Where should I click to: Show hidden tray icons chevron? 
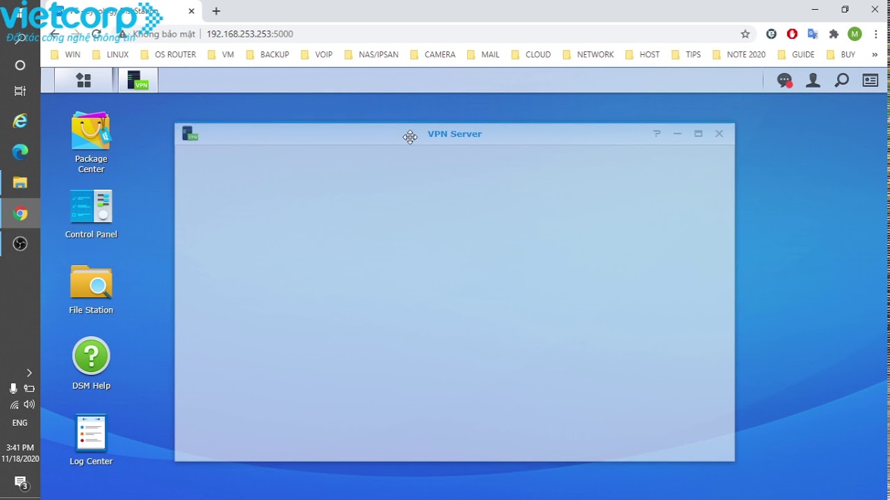click(x=29, y=373)
